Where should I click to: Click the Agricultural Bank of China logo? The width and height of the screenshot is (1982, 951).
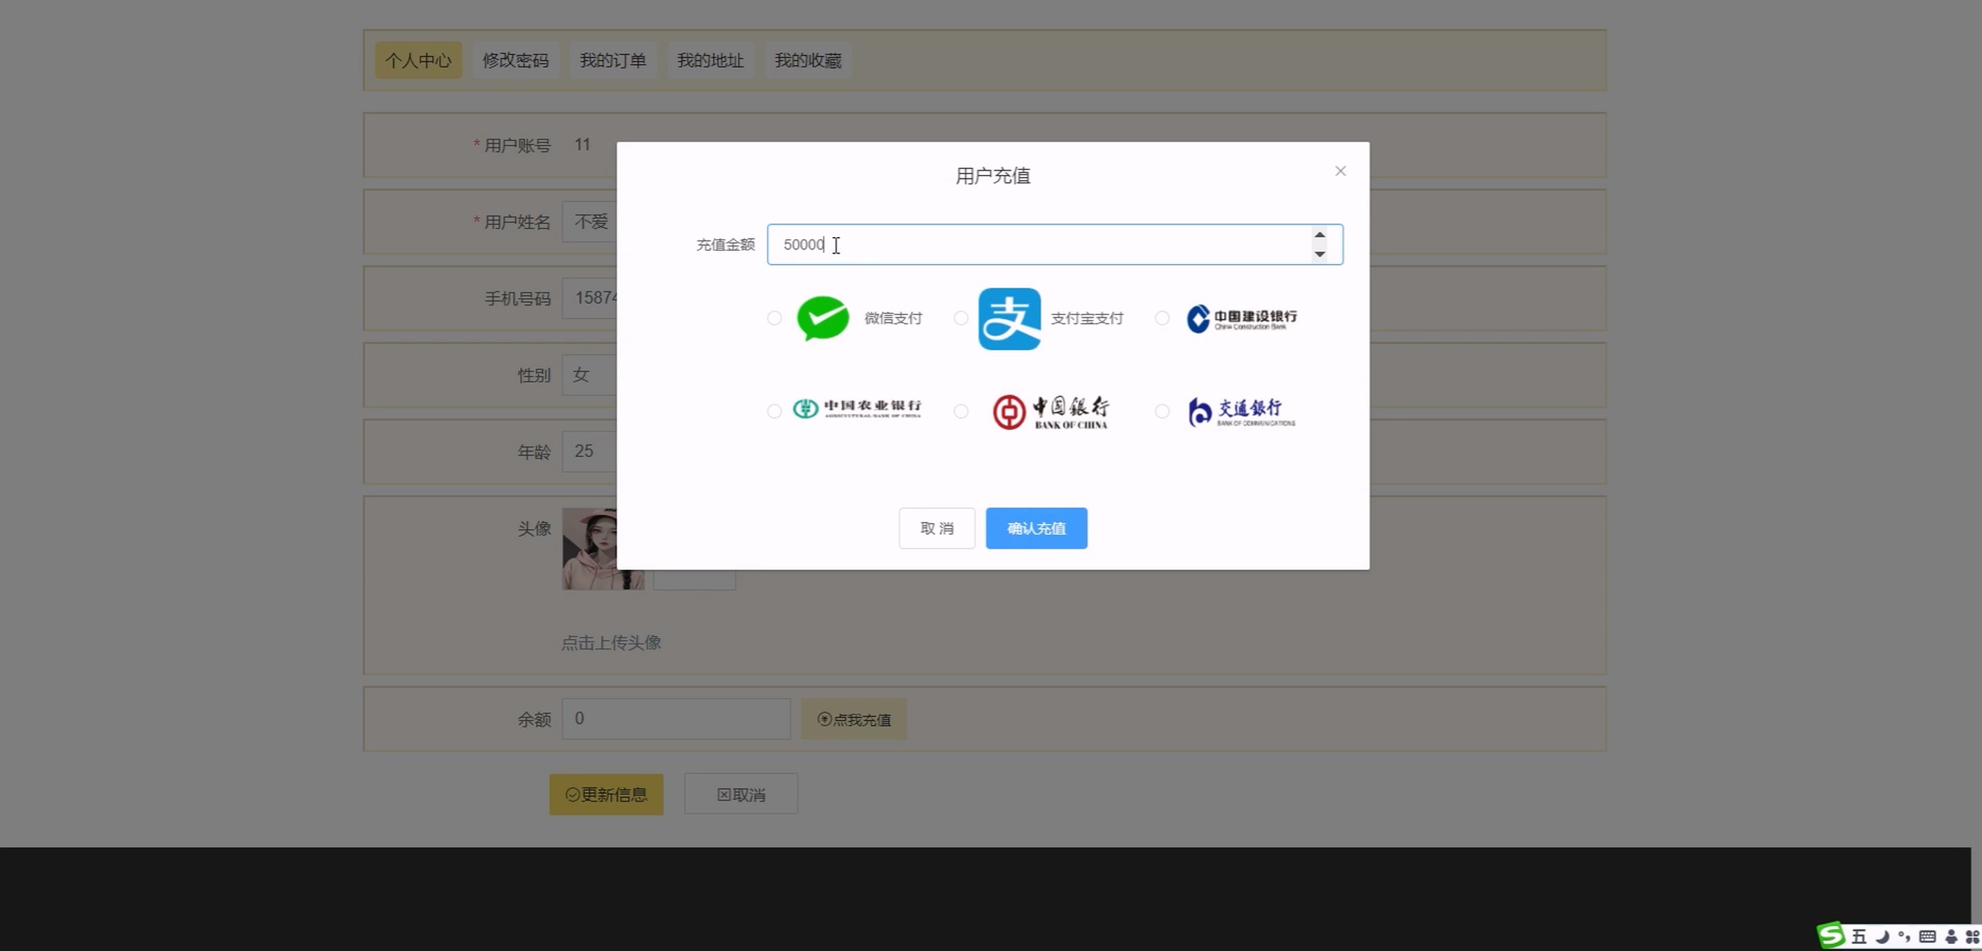tap(856, 408)
